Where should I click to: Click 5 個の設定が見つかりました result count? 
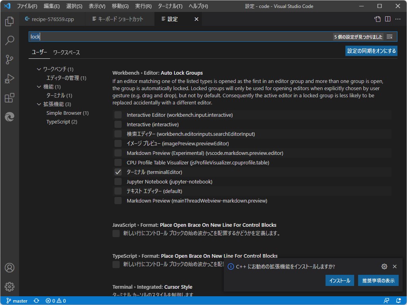[358, 37]
